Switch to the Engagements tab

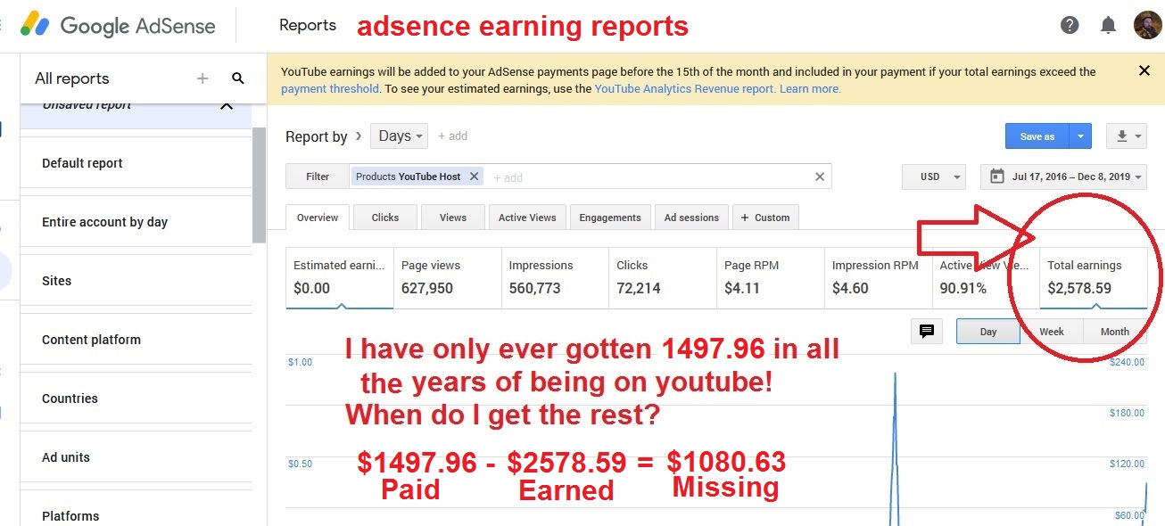(x=610, y=218)
